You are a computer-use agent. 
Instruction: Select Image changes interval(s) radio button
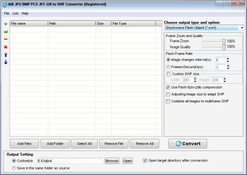[168, 60]
